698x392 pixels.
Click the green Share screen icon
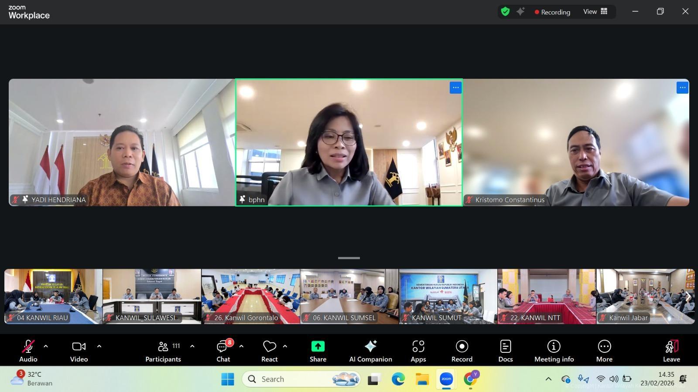[x=318, y=347]
